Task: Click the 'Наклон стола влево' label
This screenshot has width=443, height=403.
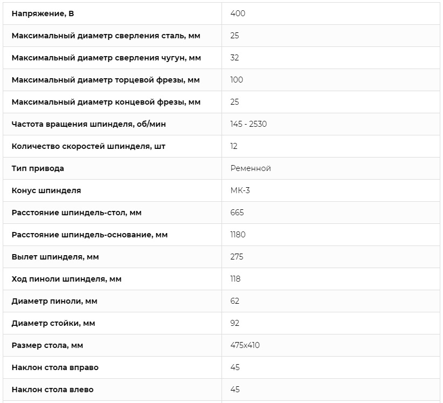Action: point(53,390)
